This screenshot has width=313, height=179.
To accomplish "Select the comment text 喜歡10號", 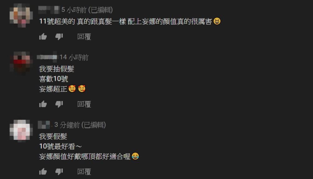I will (53, 79).
